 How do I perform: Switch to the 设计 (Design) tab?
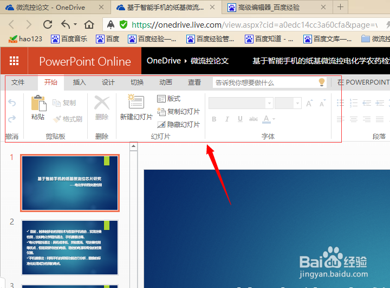[108, 82]
